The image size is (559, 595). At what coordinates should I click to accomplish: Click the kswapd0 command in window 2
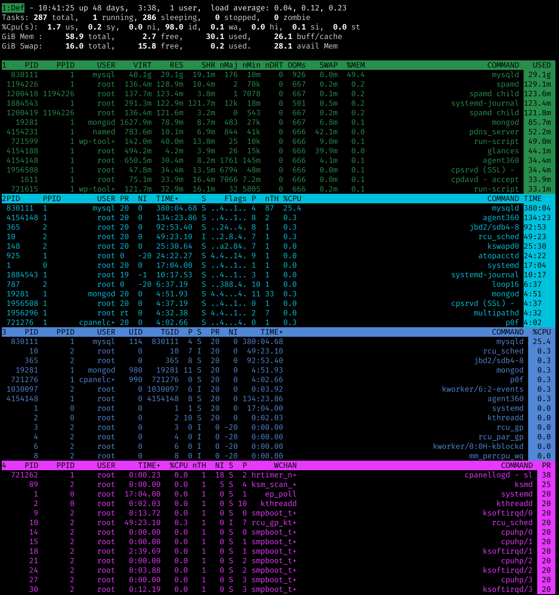pos(503,246)
